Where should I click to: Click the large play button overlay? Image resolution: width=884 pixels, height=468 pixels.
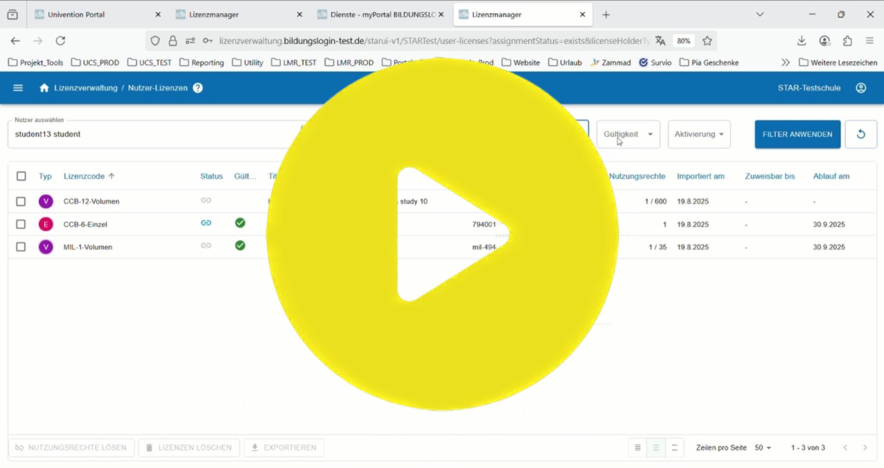442,234
